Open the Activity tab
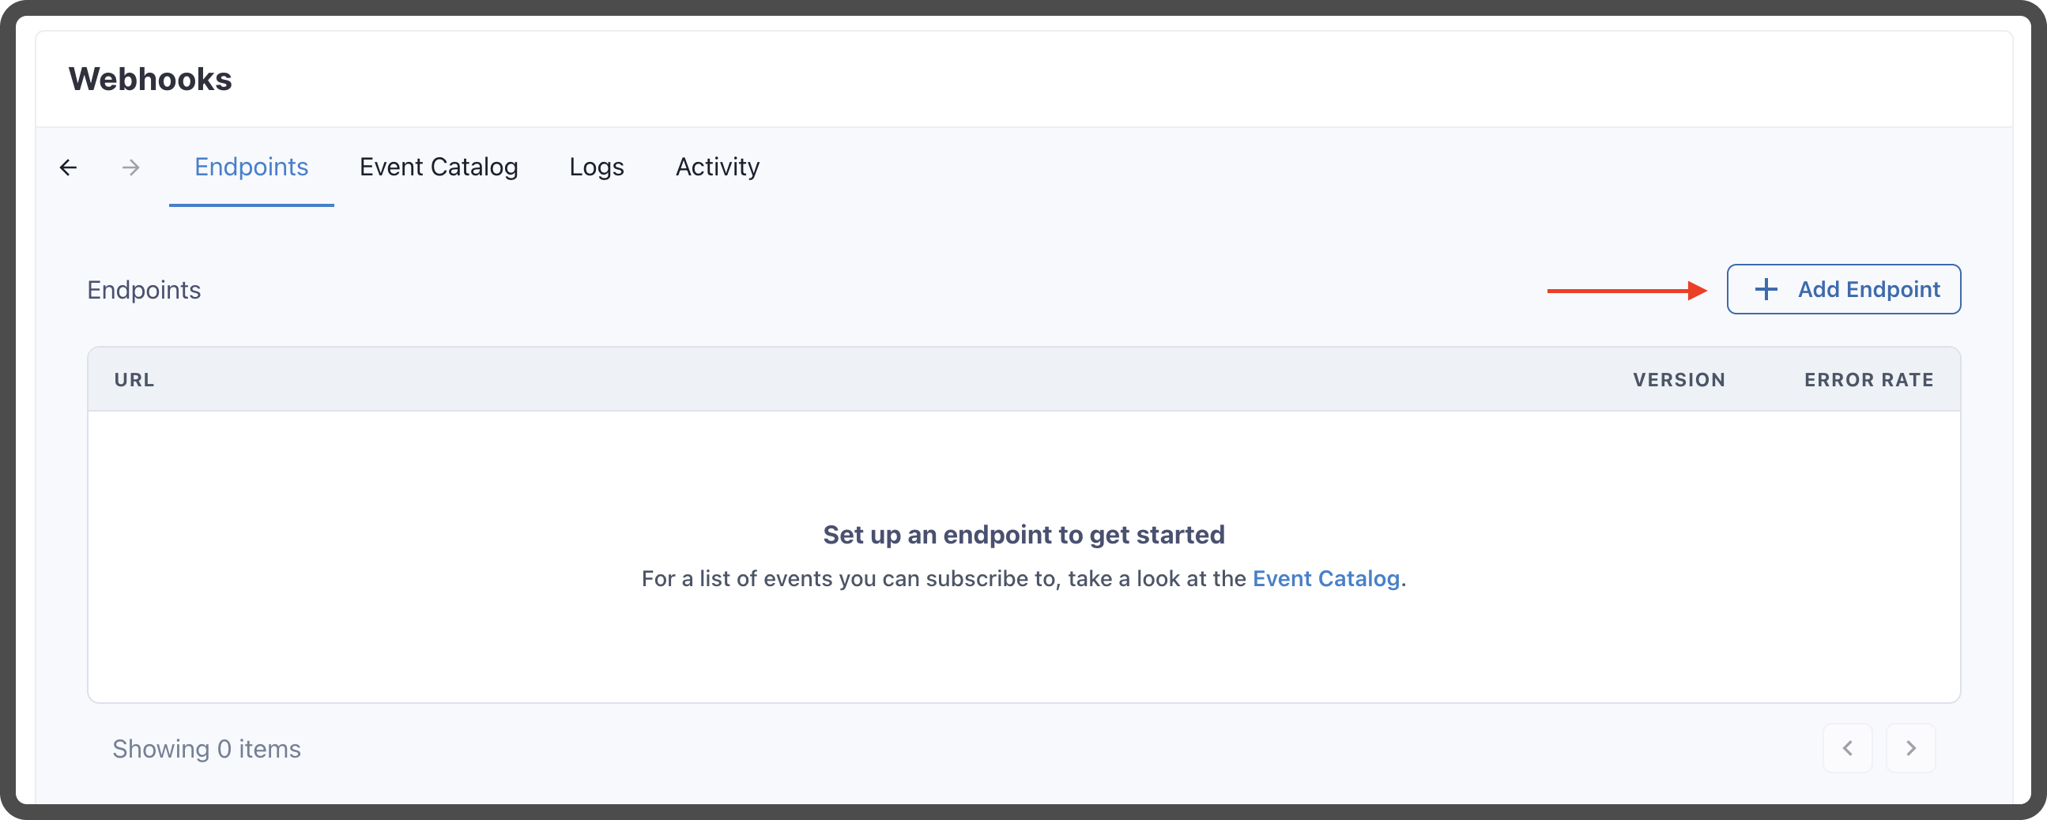This screenshot has width=2047, height=820. pos(718,167)
